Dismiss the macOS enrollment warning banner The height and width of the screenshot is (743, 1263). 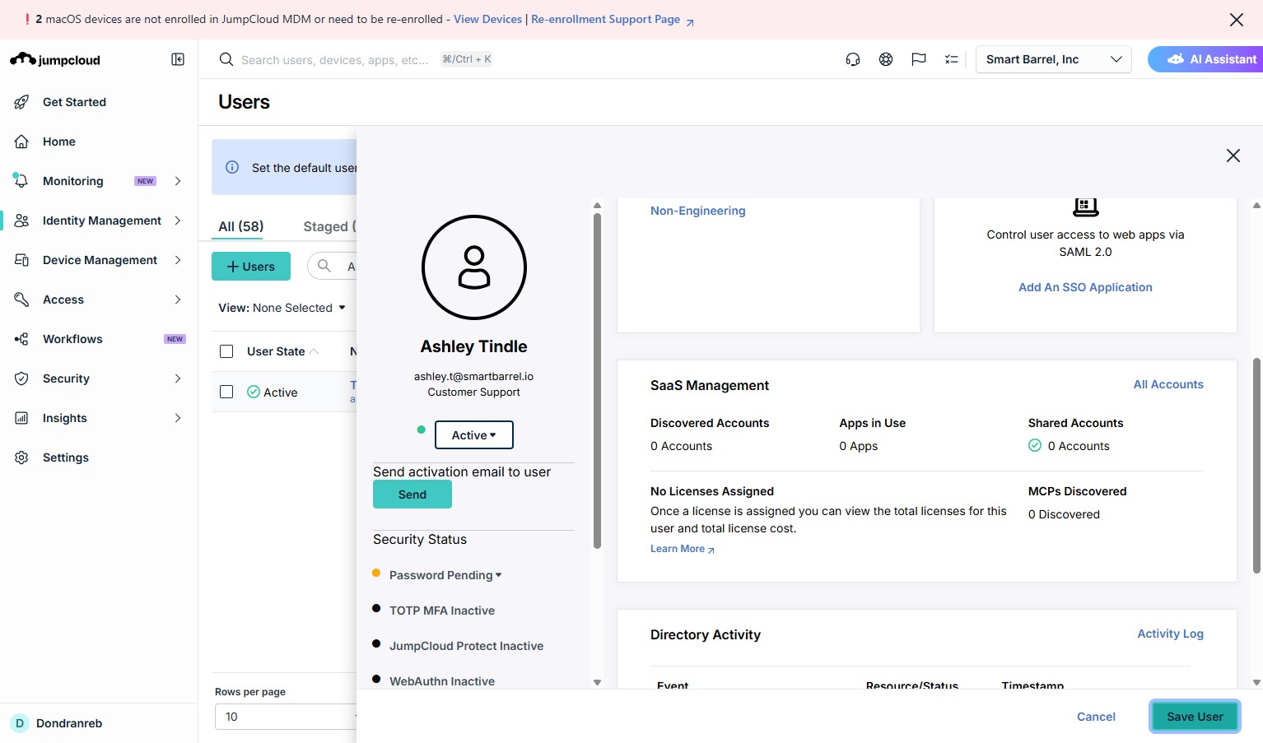(1237, 20)
